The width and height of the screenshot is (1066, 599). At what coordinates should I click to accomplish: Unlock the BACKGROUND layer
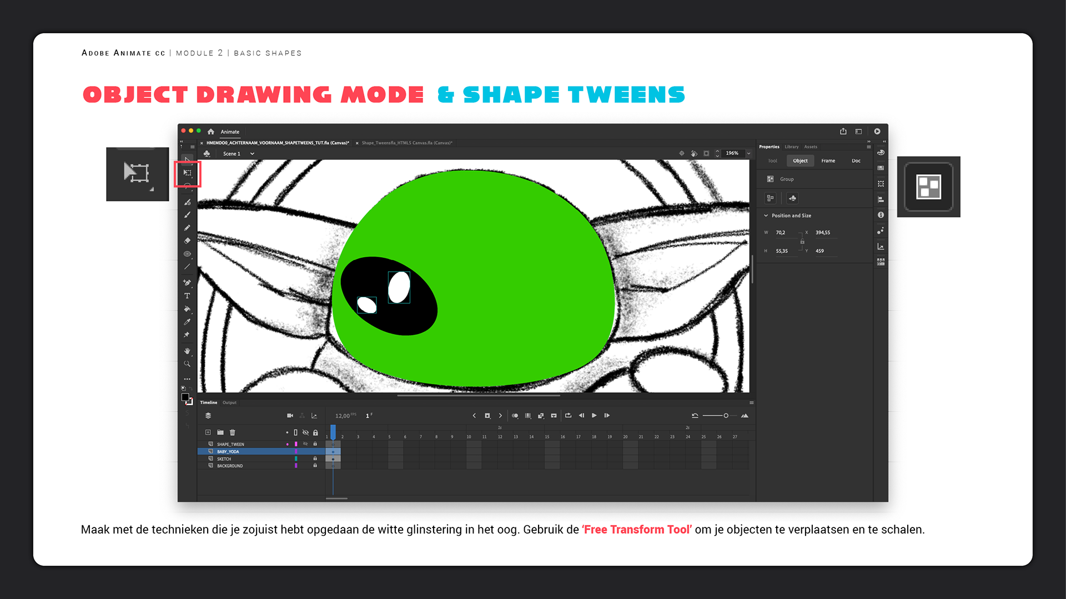[315, 466]
